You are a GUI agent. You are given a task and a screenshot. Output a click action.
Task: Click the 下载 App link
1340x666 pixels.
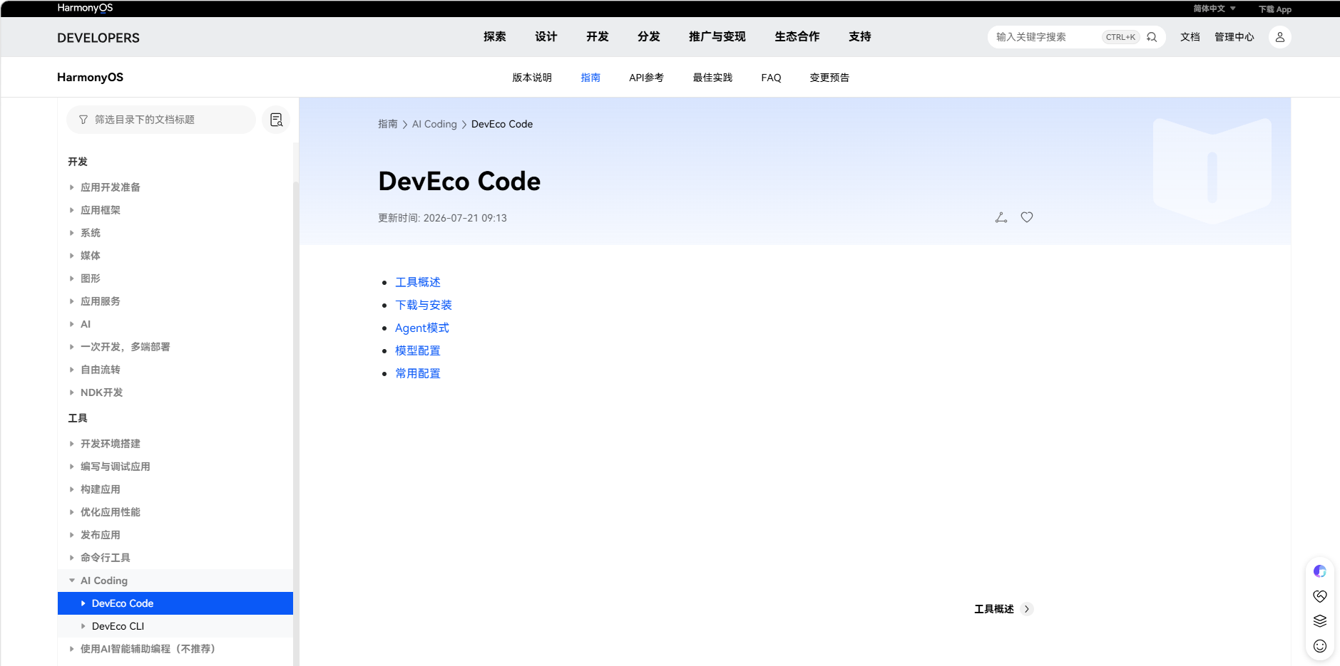pos(1275,9)
